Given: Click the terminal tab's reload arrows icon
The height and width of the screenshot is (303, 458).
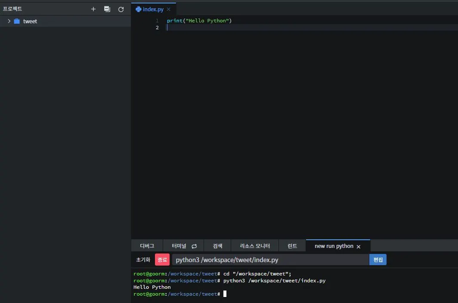Looking at the screenshot, I should coord(194,246).
